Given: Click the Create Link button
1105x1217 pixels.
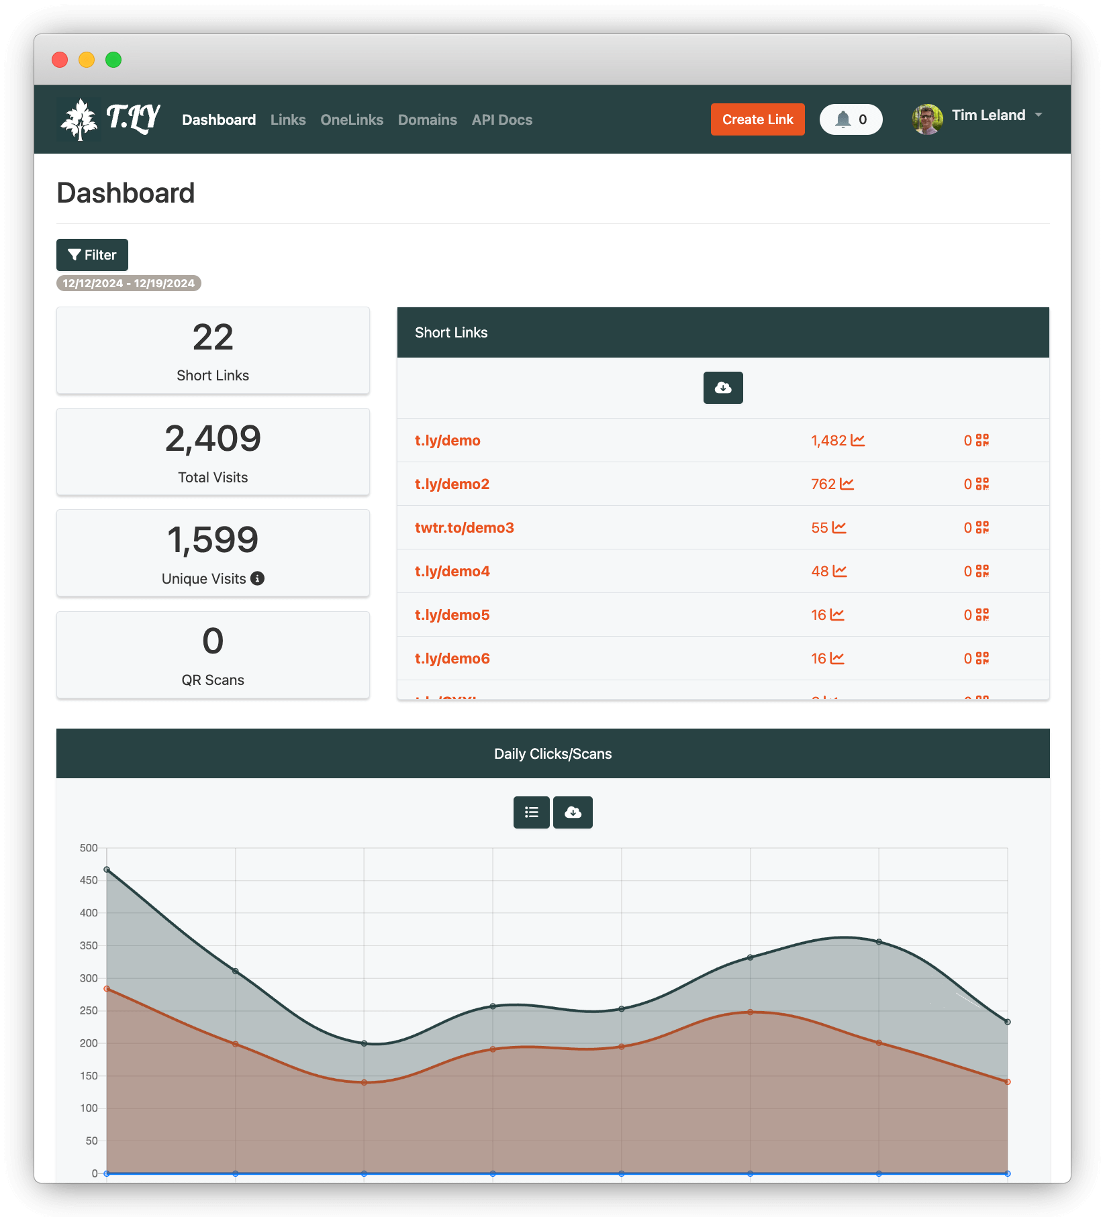Looking at the screenshot, I should pos(757,119).
